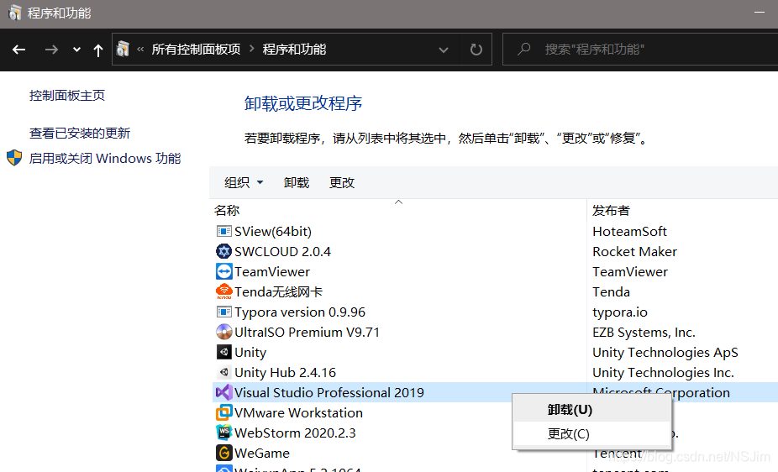The image size is (778, 472).
Task: Select Visual Studio Professional 2019 entry
Action: coord(329,393)
